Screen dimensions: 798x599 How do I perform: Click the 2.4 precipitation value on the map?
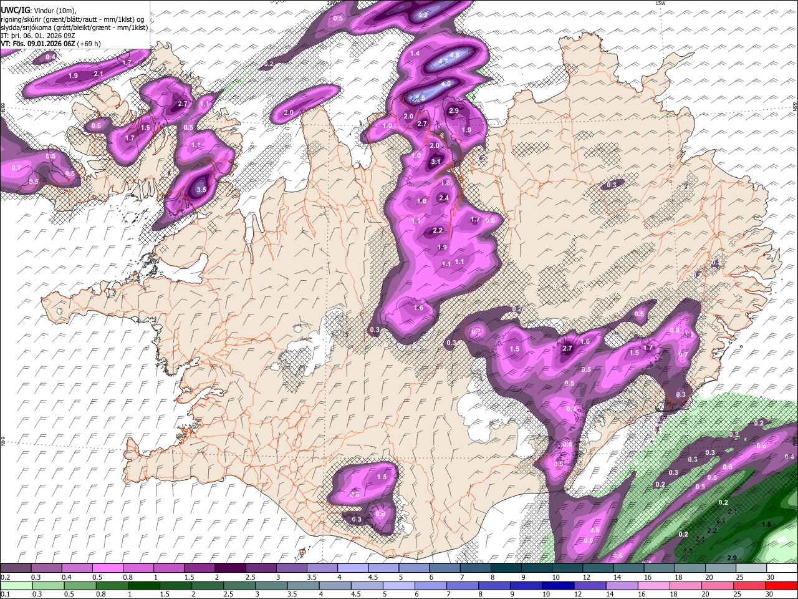click(x=444, y=198)
